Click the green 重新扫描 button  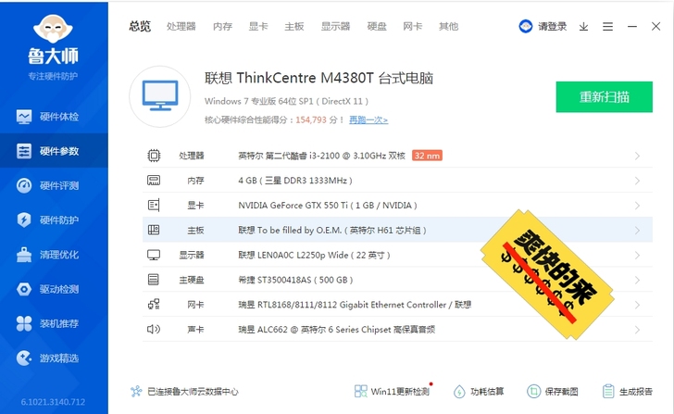(x=604, y=96)
